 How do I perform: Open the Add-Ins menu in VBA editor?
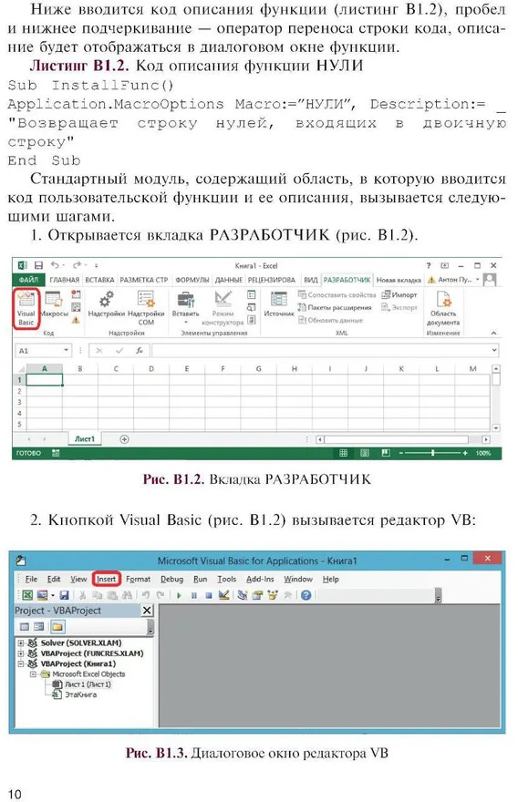(260, 579)
